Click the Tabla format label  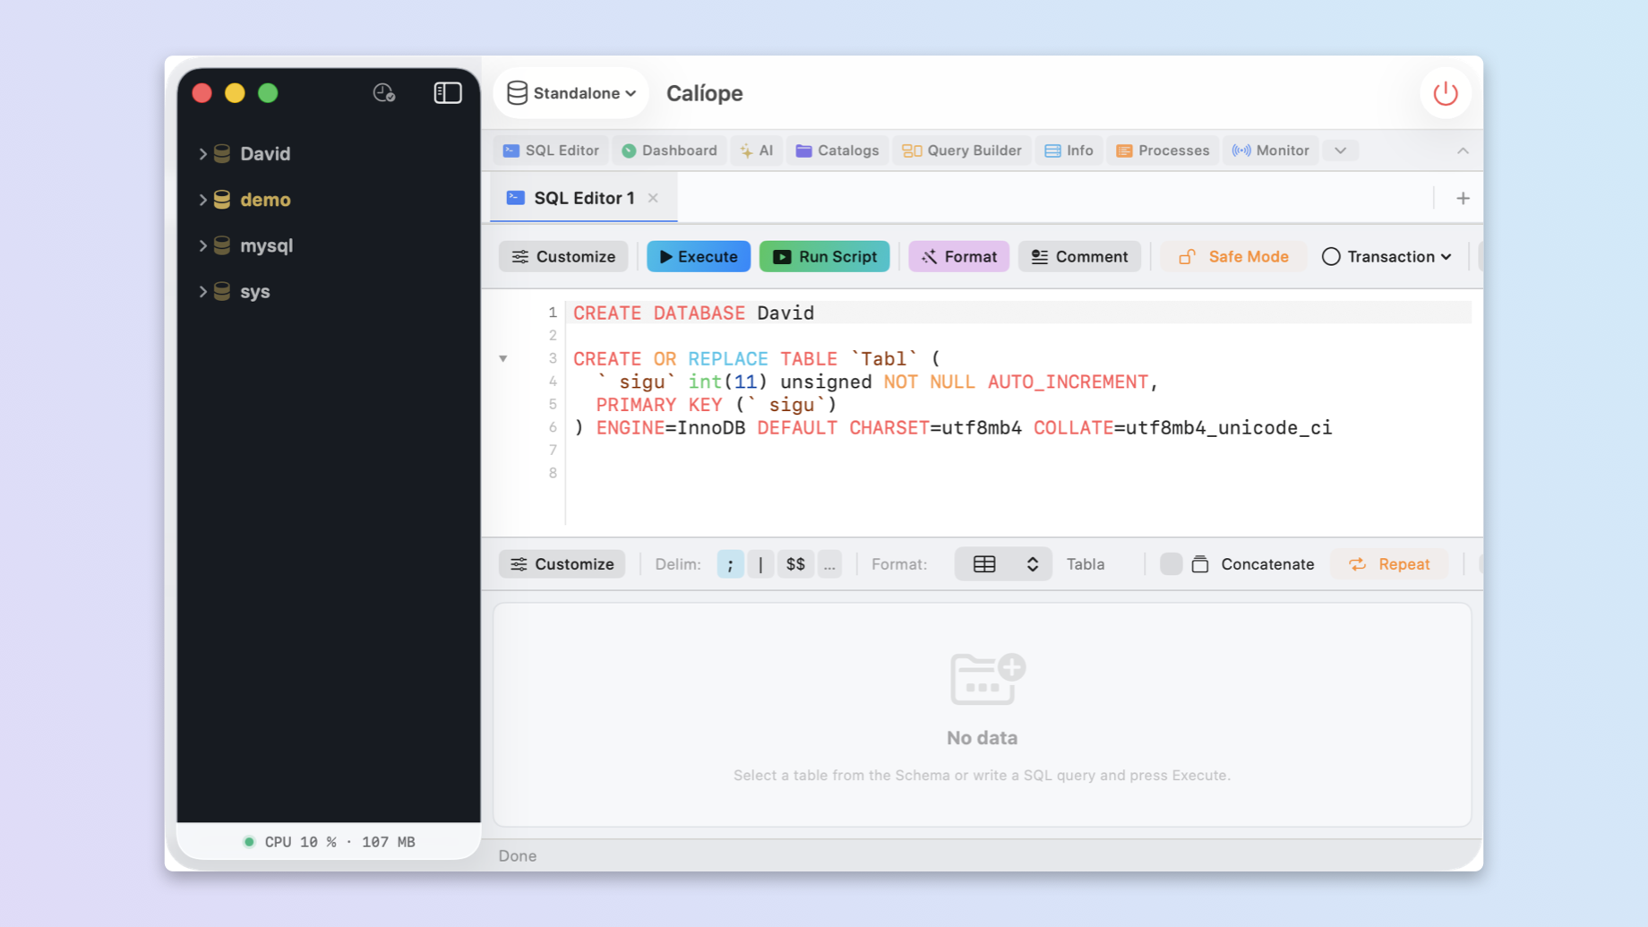tap(1086, 564)
